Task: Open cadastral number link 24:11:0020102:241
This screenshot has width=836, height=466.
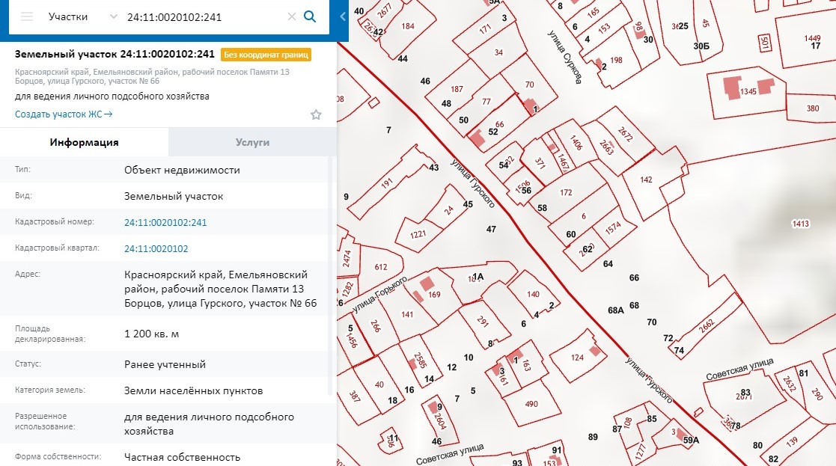Action: [165, 222]
